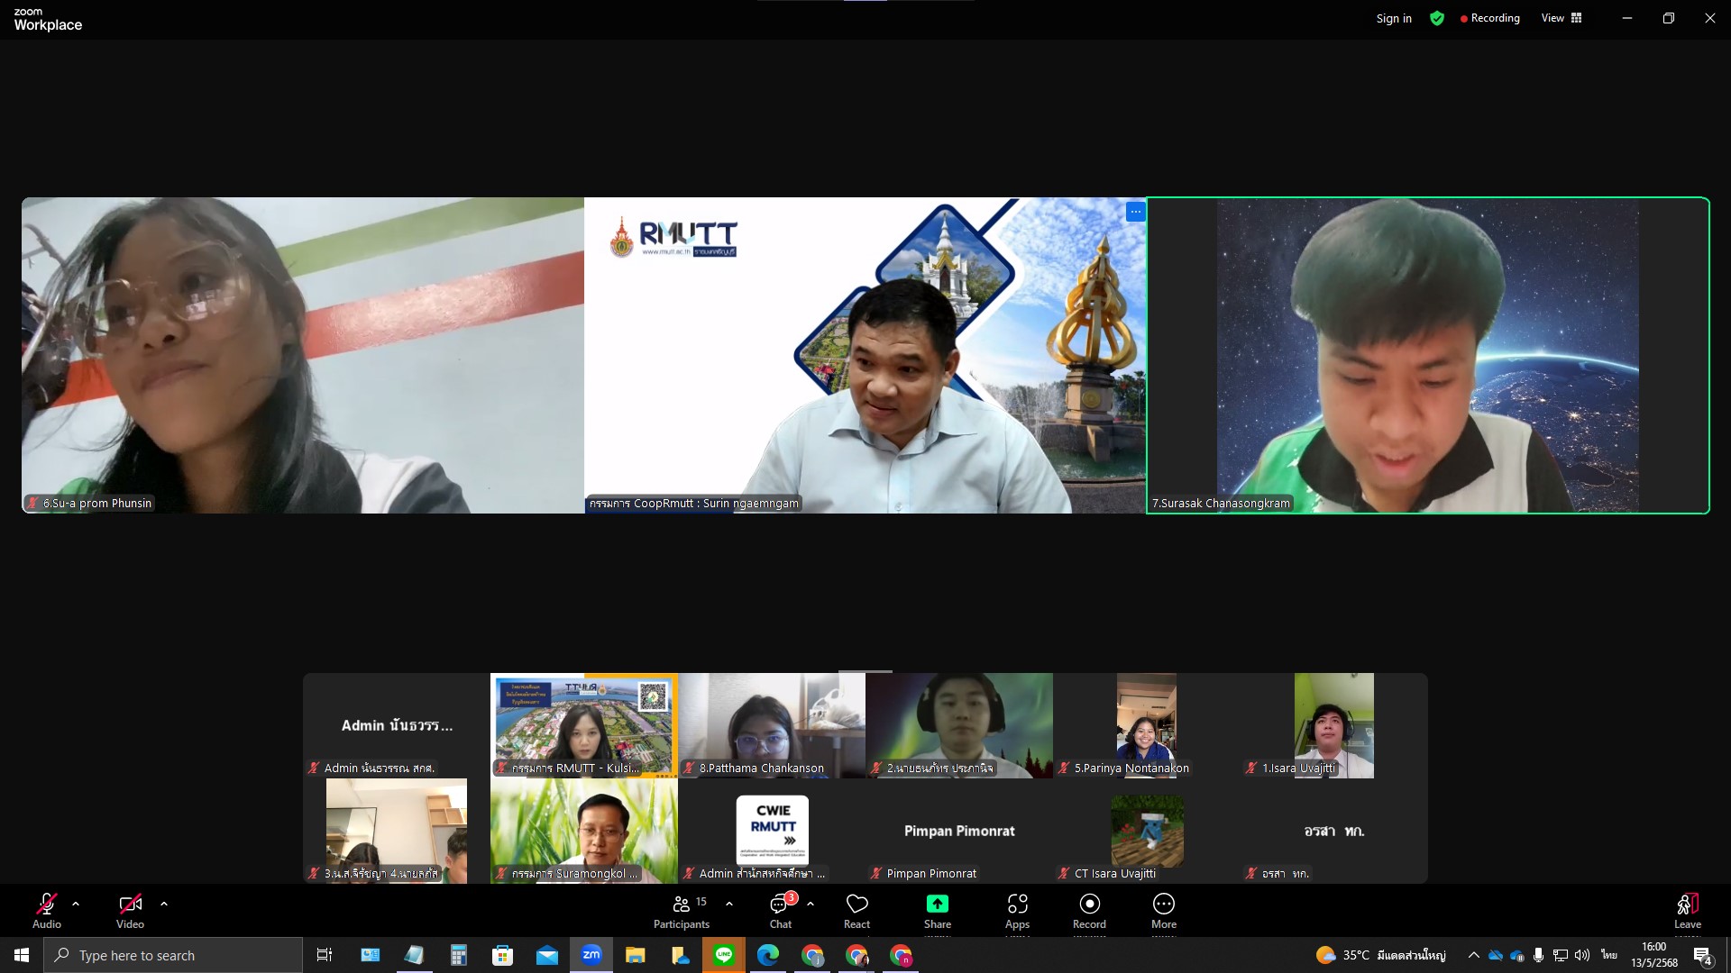The height and width of the screenshot is (973, 1731).
Task: Select the 1.Isara Uvajitti thumbnail
Action: (1334, 725)
